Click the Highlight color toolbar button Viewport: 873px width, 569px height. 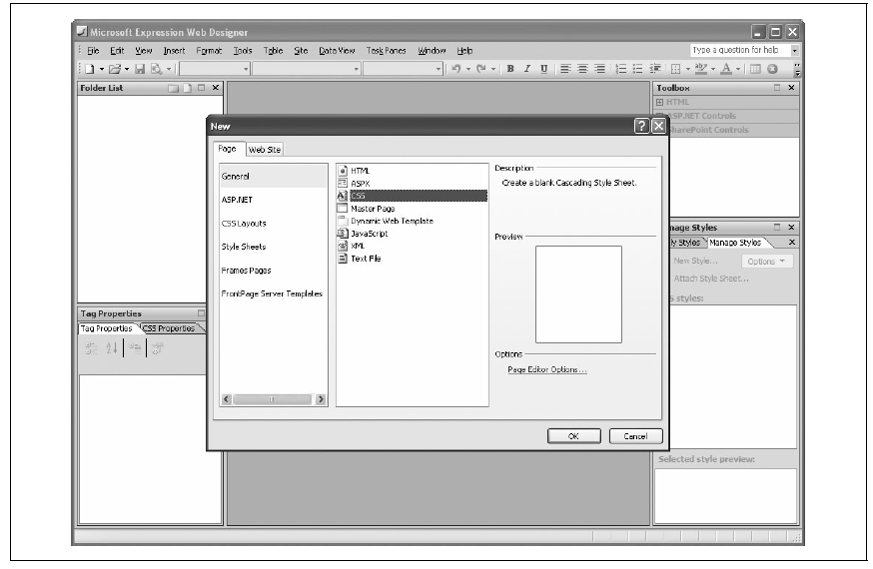(x=701, y=69)
